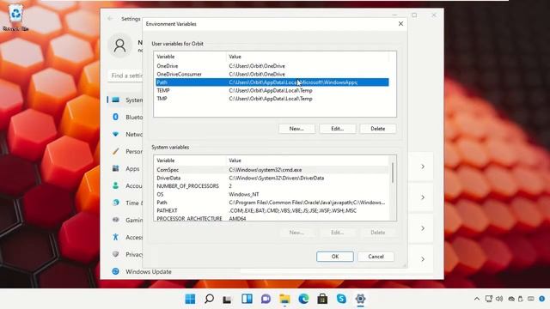The image size is (550, 309).
Task: Click the System label in Settings sidebar
Action: 134,100
